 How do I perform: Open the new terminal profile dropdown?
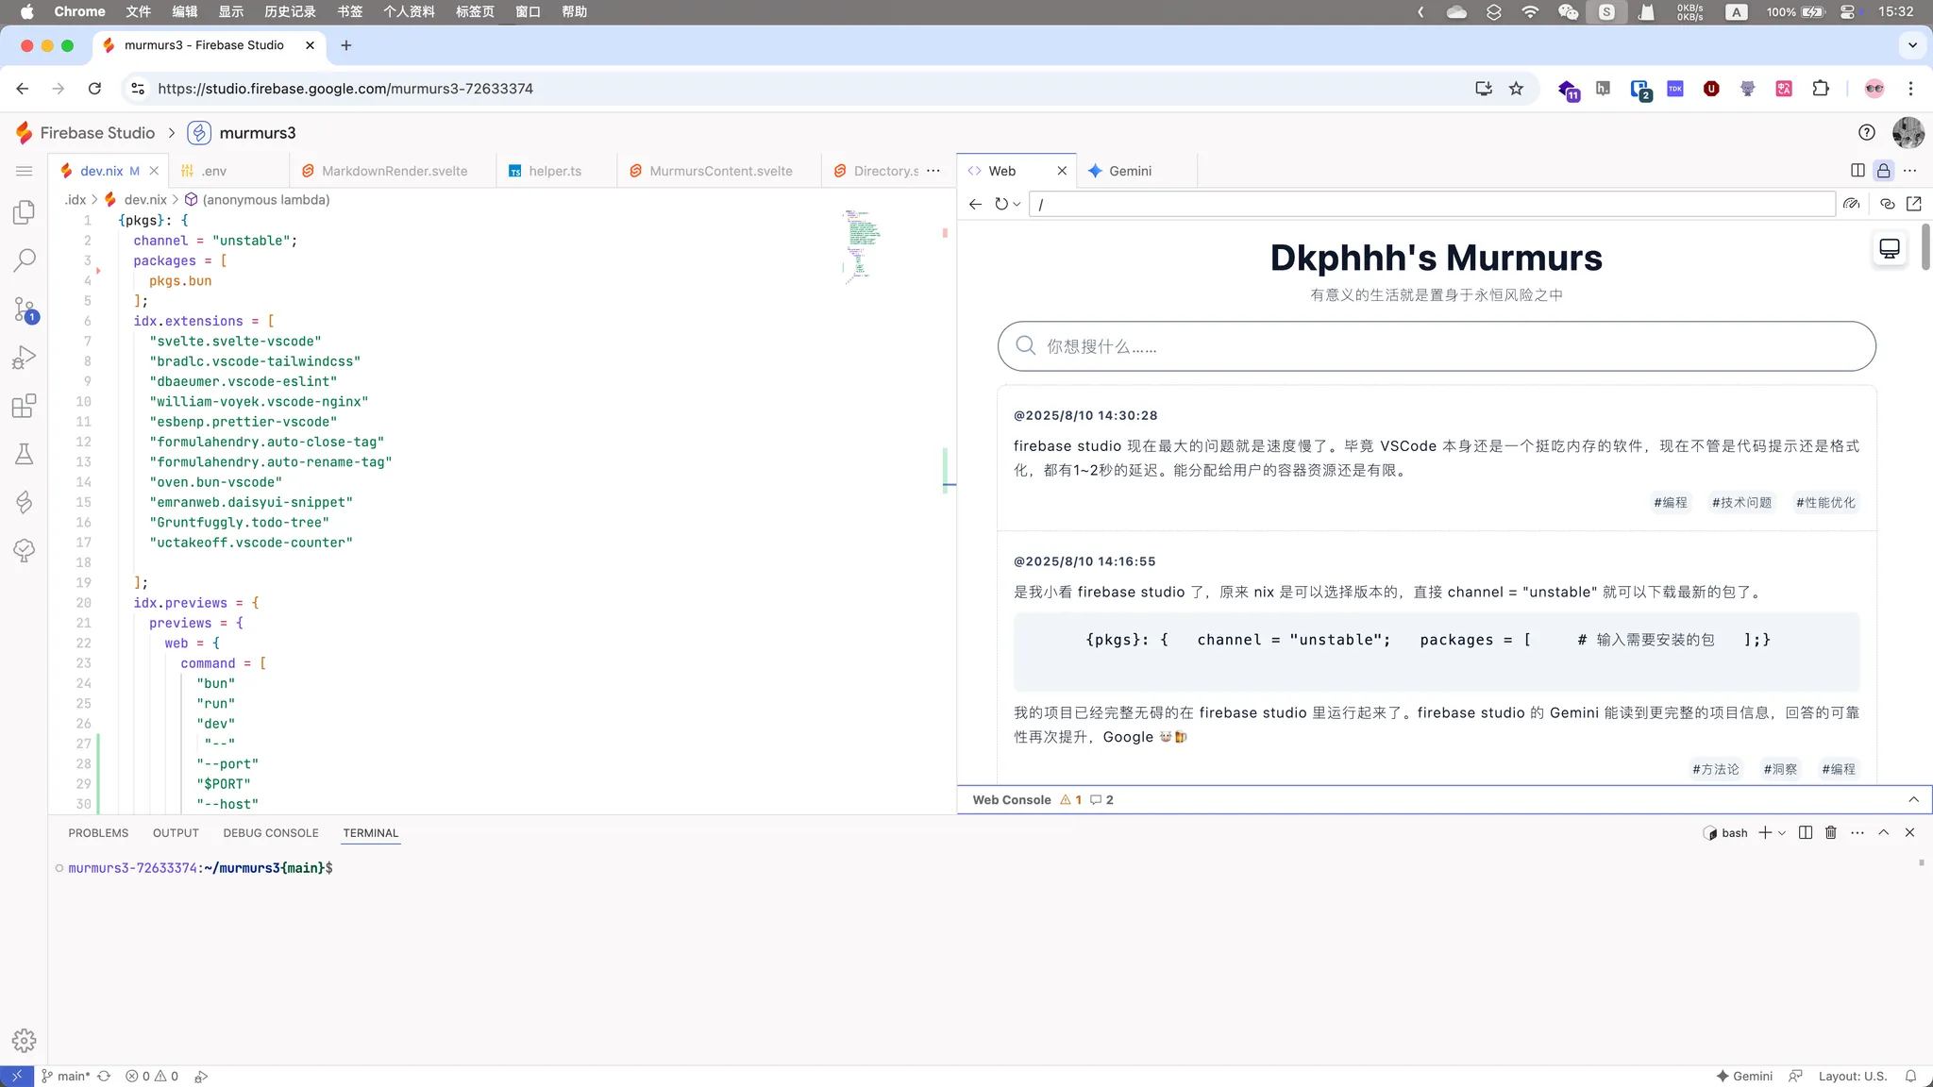1782,832
